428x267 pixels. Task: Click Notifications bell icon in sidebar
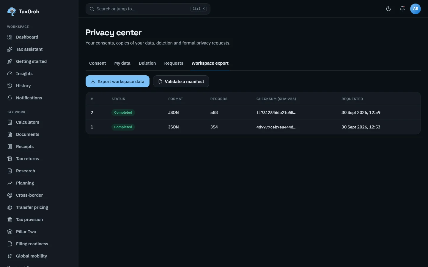10,98
